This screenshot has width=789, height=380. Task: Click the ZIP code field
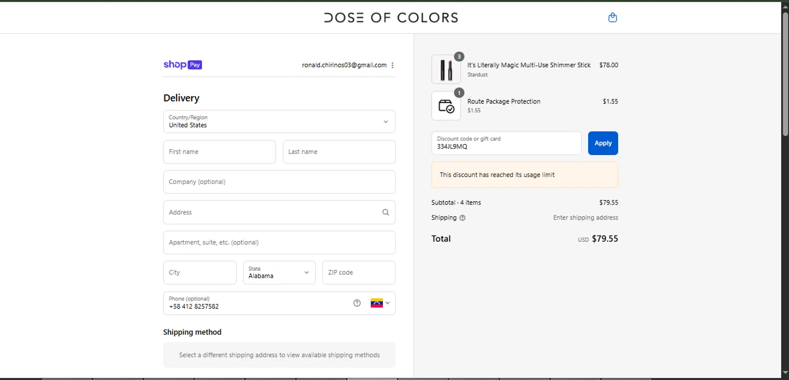click(359, 273)
